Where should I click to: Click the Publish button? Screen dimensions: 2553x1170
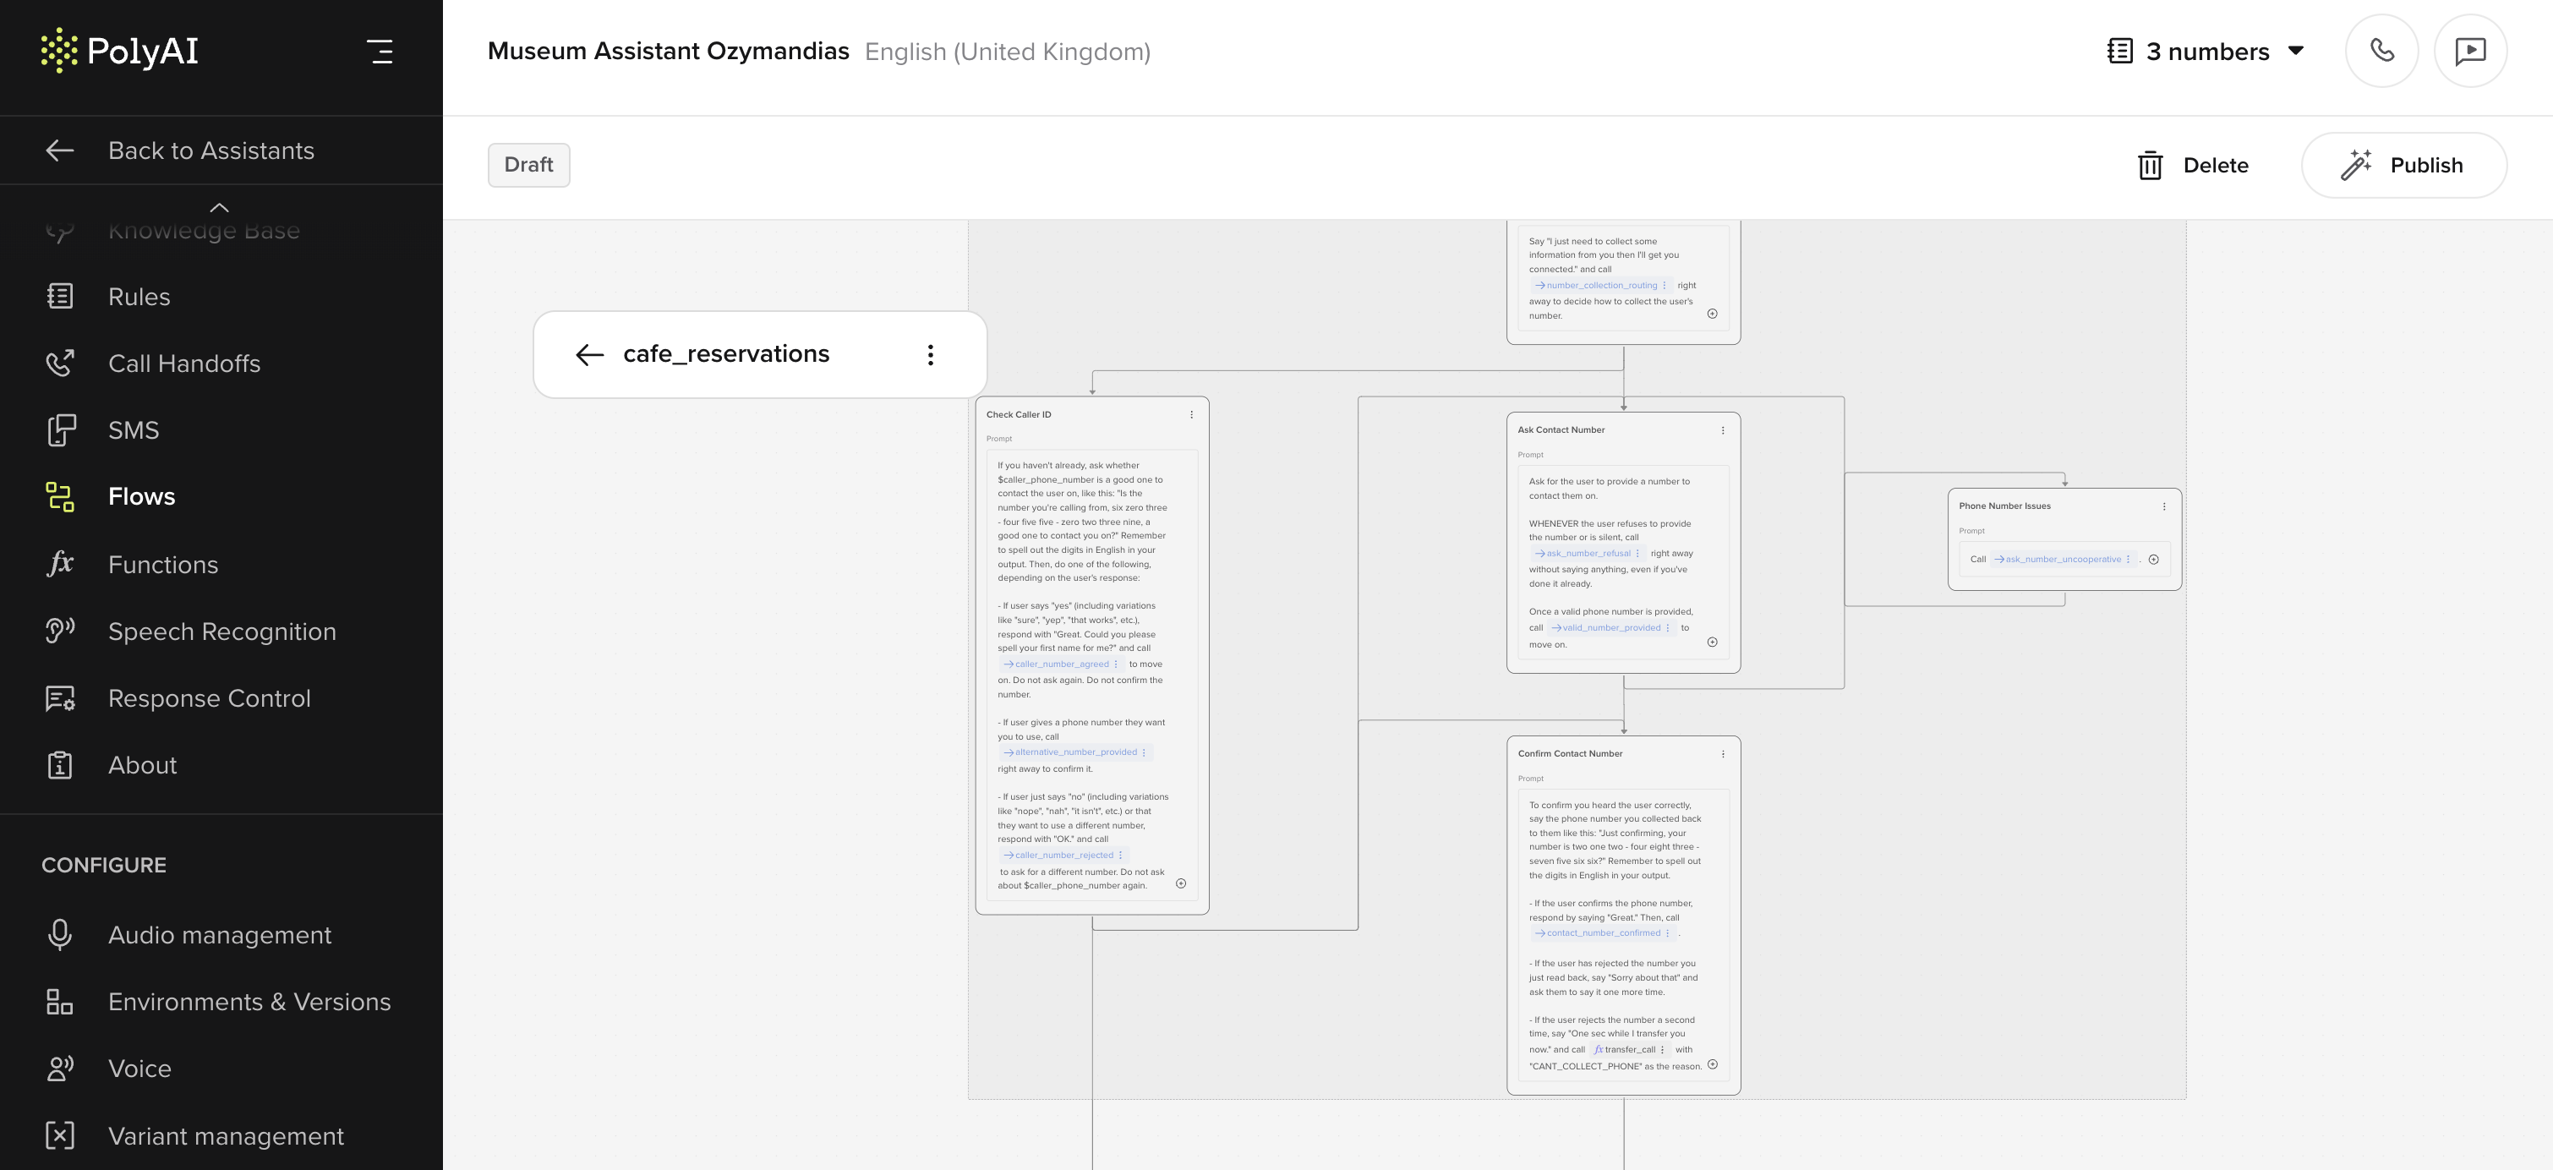click(2403, 166)
